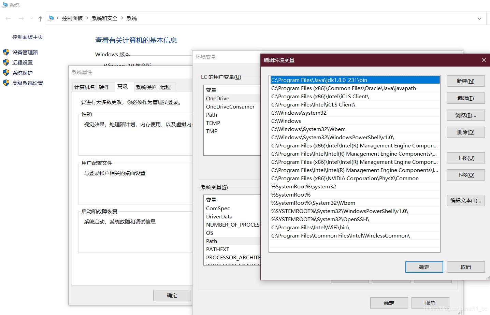Open 设备管理器 link
The image size is (490, 315).
pyautogui.click(x=25, y=52)
